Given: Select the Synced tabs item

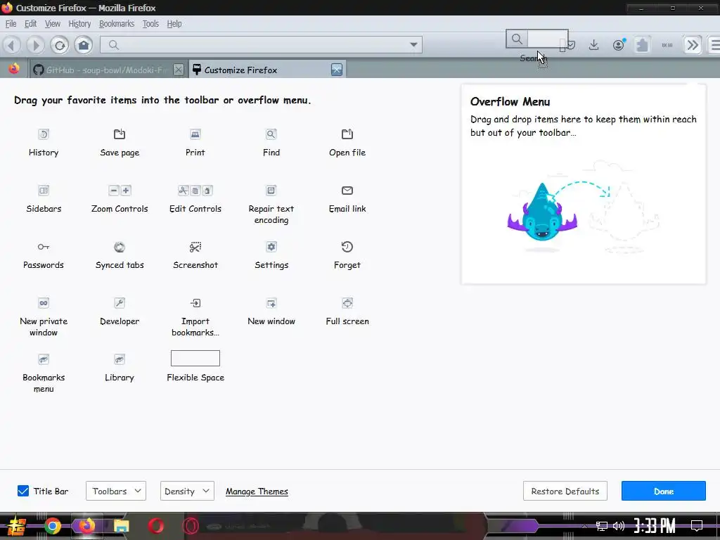Looking at the screenshot, I should (x=120, y=256).
